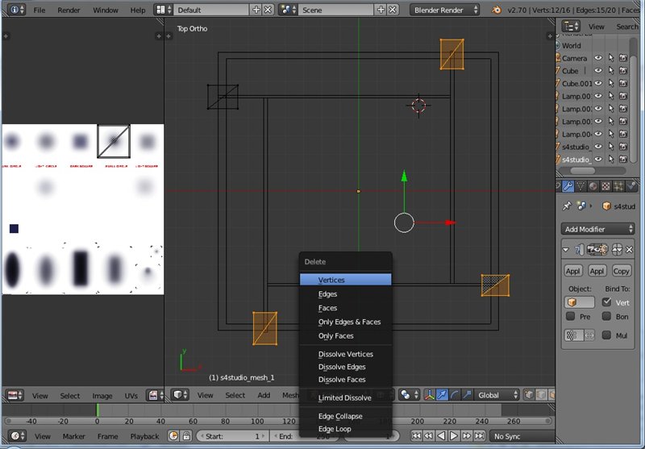Click the Info editor type icon

13,10
